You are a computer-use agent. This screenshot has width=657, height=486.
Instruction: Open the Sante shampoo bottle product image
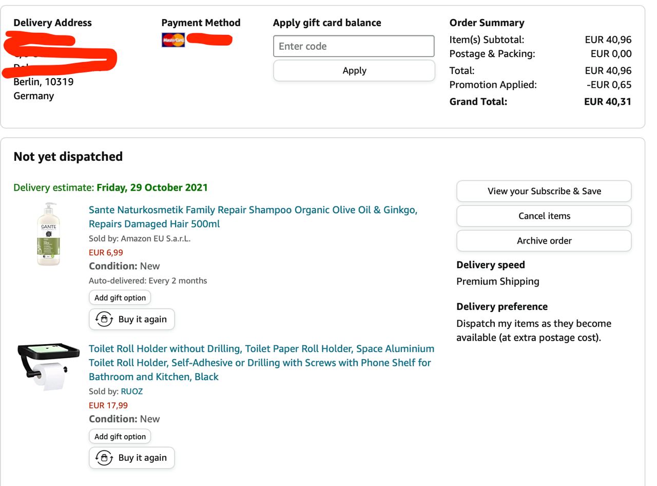point(48,234)
